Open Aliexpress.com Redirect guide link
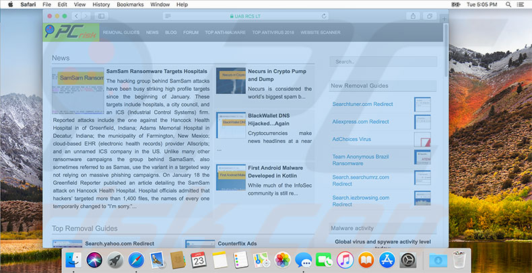532x273 pixels. coord(360,122)
